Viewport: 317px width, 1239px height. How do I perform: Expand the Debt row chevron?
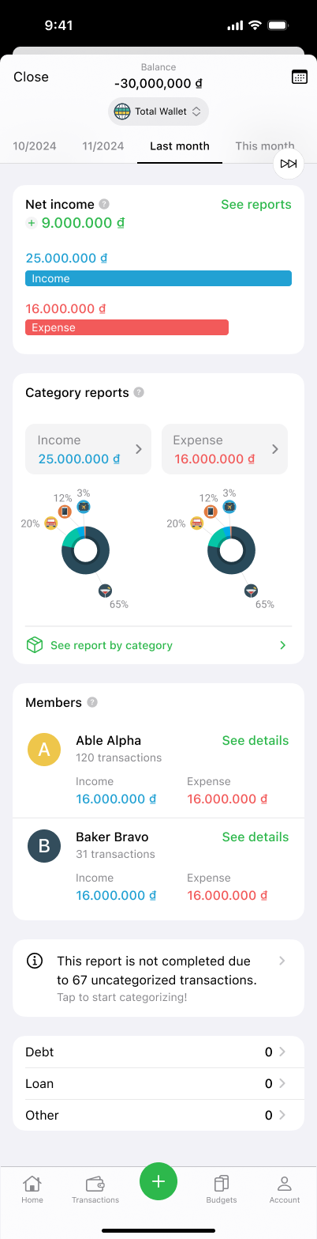(282, 1052)
